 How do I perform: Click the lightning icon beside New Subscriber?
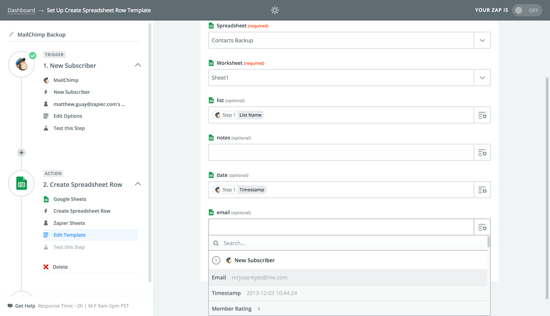pyautogui.click(x=46, y=92)
